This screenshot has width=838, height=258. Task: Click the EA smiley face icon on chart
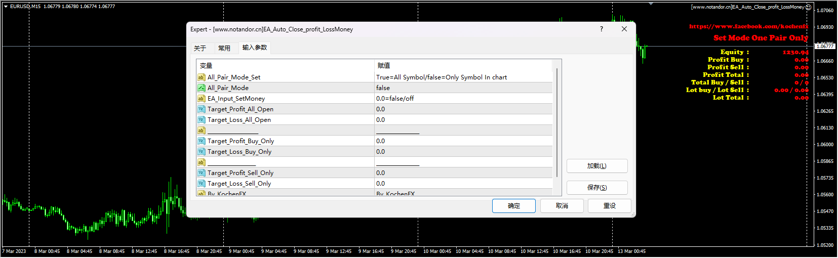[808, 7]
